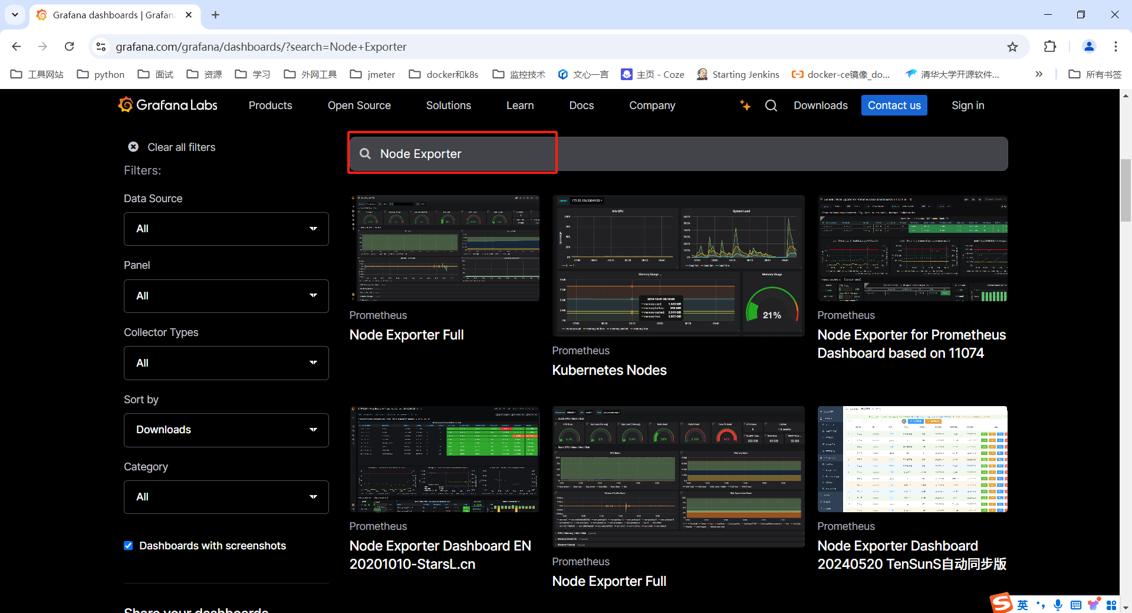
Task: Open the docker和k8s bookmarks folder
Action: click(x=444, y=74)
